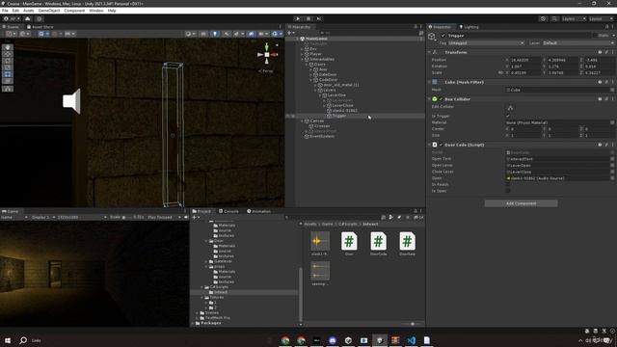Open the Box Collider Edit Collider button
The image size is (617, 347).
click(x=510, y=107)
